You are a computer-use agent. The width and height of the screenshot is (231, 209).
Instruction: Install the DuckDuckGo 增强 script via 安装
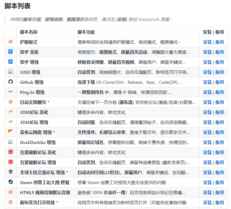(x=207, y=142)
